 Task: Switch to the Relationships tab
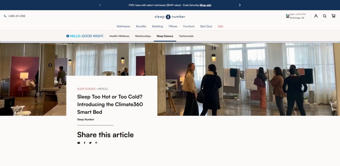(x=143, y=36)
